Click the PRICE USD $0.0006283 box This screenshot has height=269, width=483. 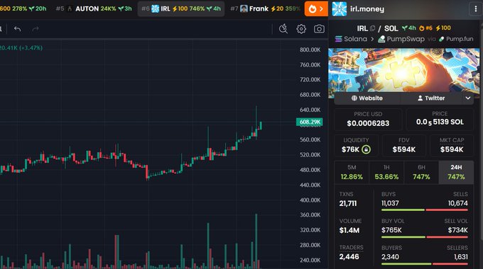[368, 120]
